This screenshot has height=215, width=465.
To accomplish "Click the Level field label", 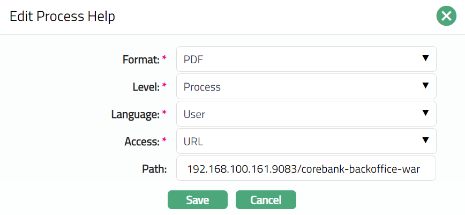I will 144,87.
